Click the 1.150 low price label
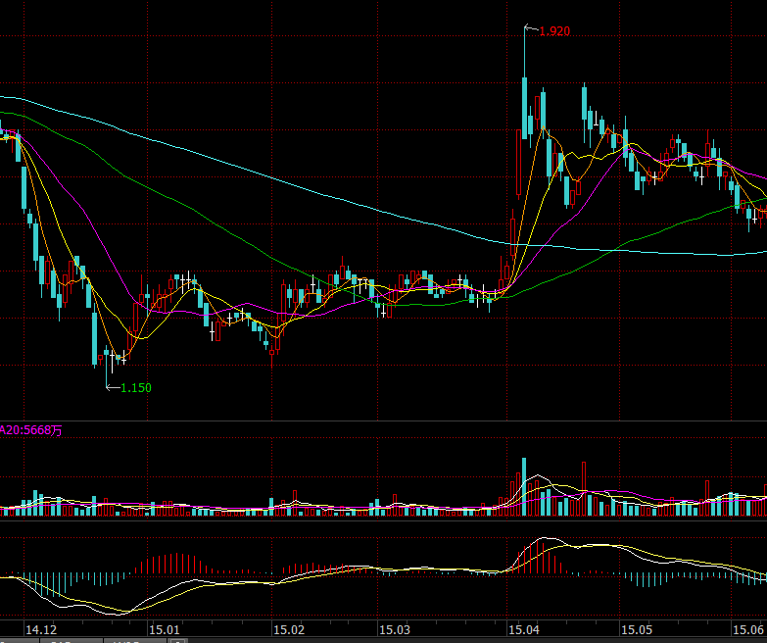The image size is (767, 643). 136,388
